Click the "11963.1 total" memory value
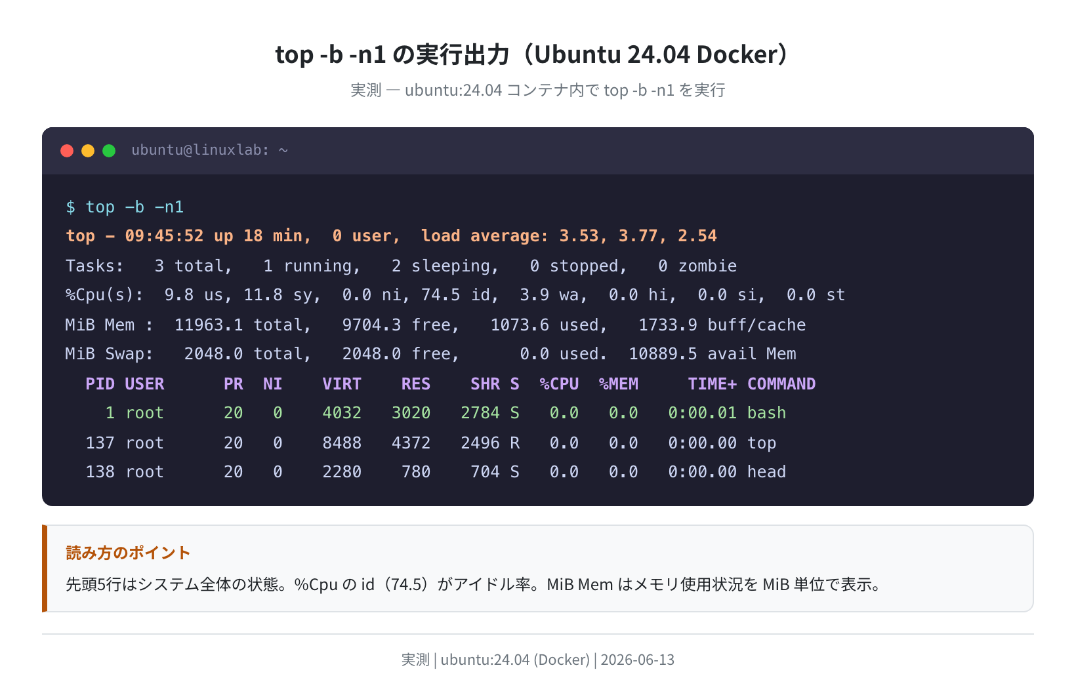The height and width of the screenshot is (695, 1076). [238, 325]
